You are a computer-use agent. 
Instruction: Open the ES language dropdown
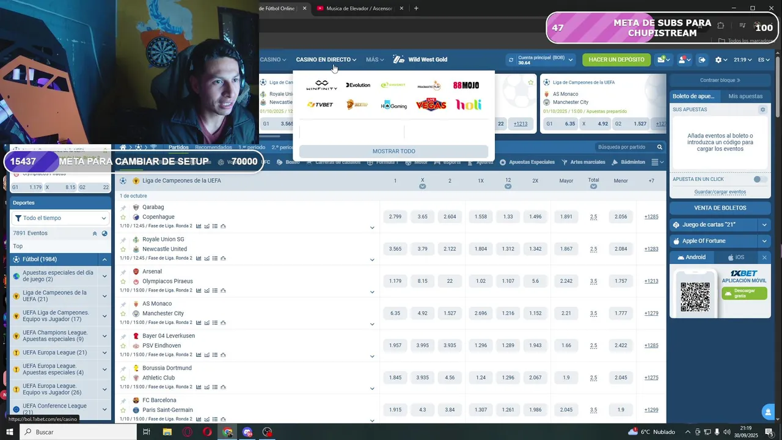pyautogui.click(x=764, y=60)
